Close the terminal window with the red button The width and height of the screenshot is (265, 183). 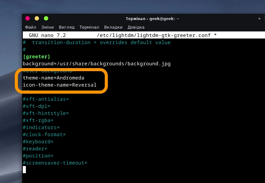click(27, 18)
